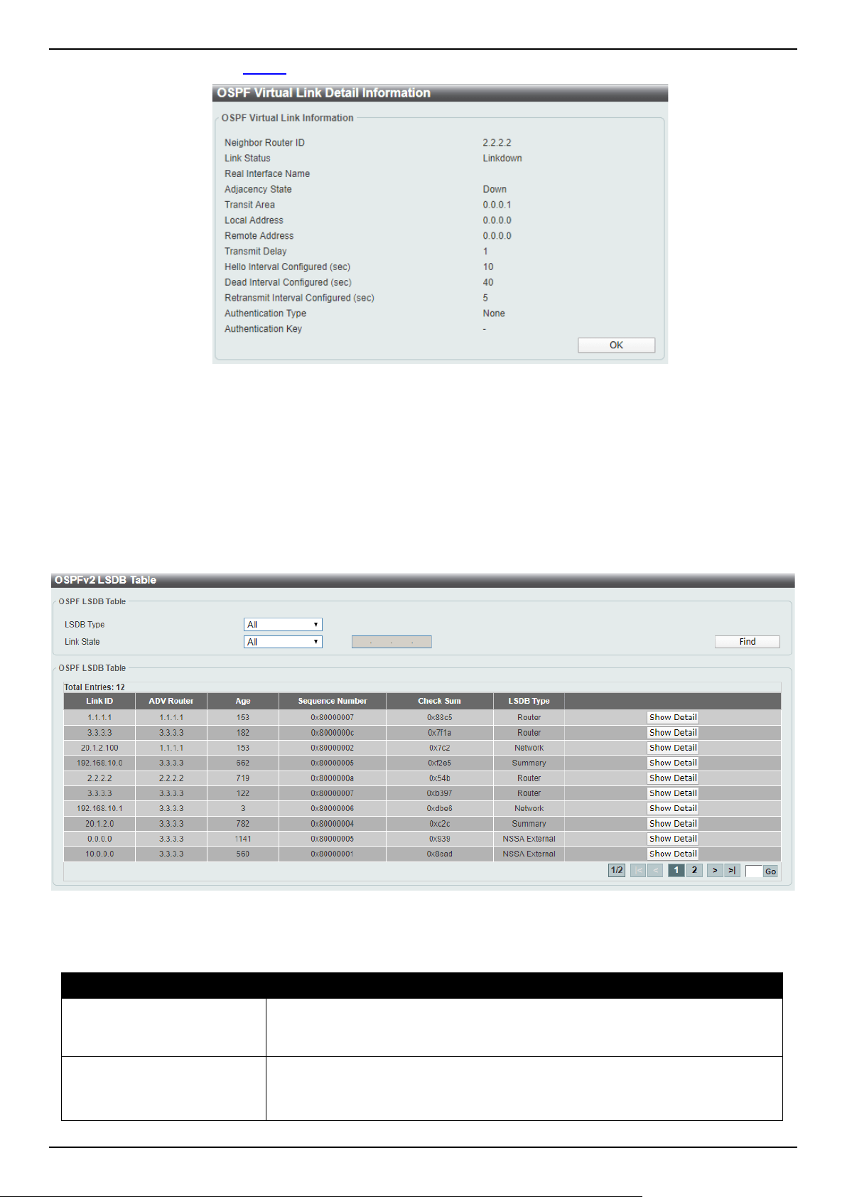Image resolution: width=847 pixels, height=1197 pixels.
Task: Show Detail for Link ID 1.1.1.1
Action: click(x=673, y=717)
